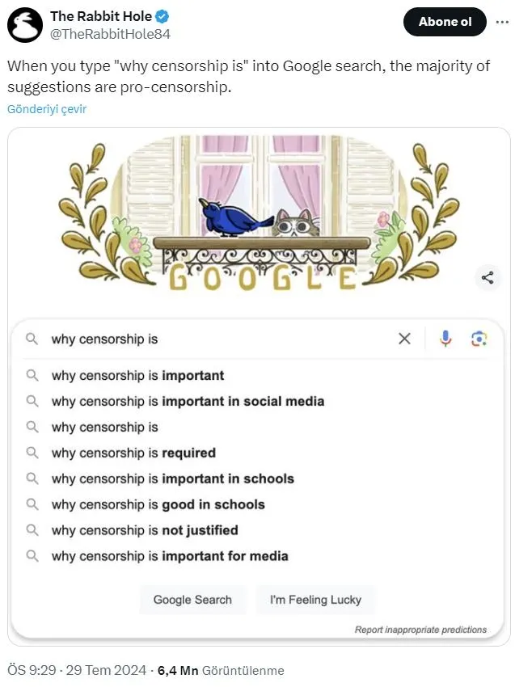Click the Gönderiyi çevir translate link
Image resolution: width=515 pixels, height=687 pixels.
click(47, 109)
